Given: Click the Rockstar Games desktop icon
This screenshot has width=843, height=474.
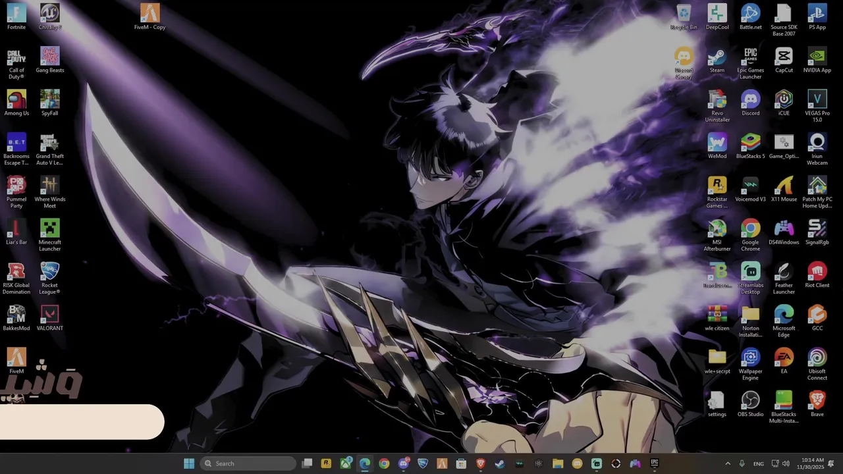Looking at the screenshot, I should point(717,192).
